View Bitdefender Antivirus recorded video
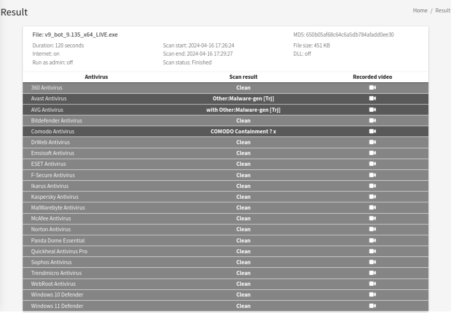The image size is (451, 313). 373,120
